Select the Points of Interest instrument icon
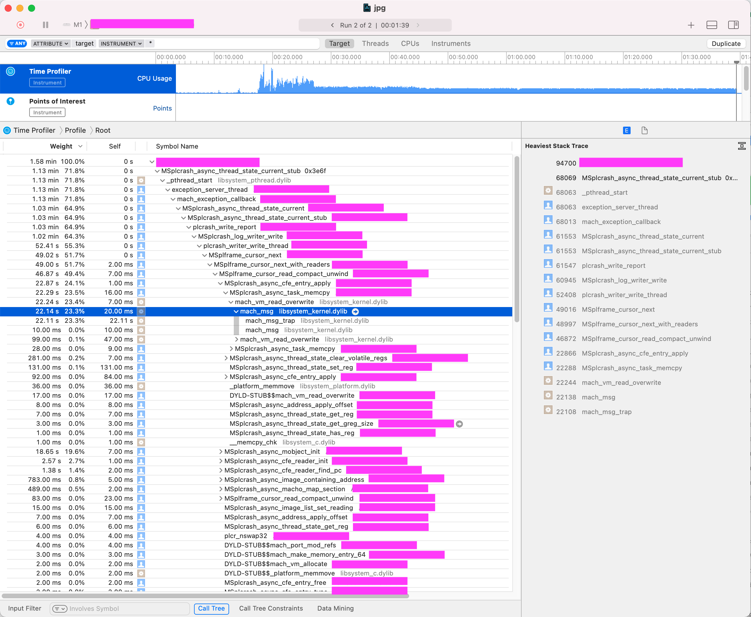This screenshot has width=751, height=617. click(11, 101)
